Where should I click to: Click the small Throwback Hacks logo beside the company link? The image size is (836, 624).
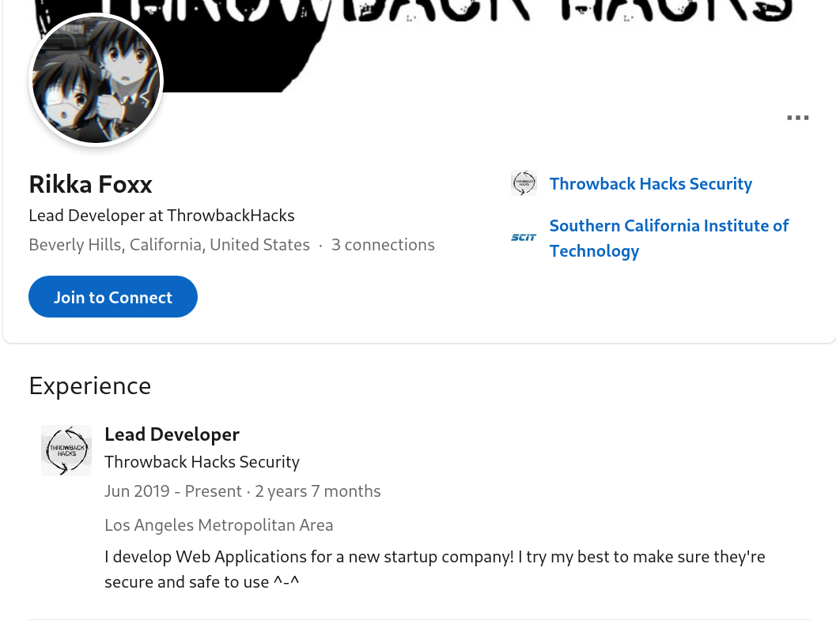(x=524, y=183)
